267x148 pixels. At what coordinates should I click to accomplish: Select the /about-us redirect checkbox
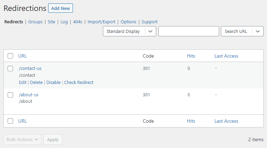(x=10, y=95)
